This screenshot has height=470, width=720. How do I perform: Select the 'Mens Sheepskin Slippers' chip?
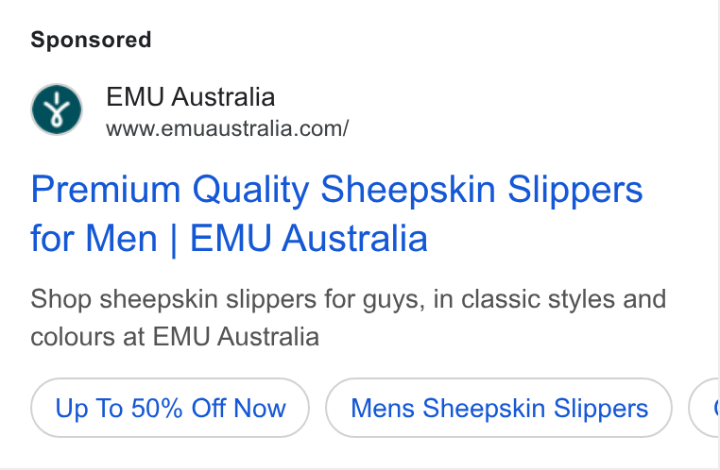click(499, 408)
